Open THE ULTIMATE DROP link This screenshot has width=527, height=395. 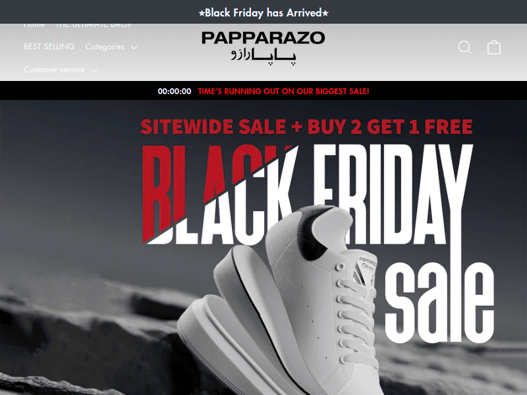point(94,26)
